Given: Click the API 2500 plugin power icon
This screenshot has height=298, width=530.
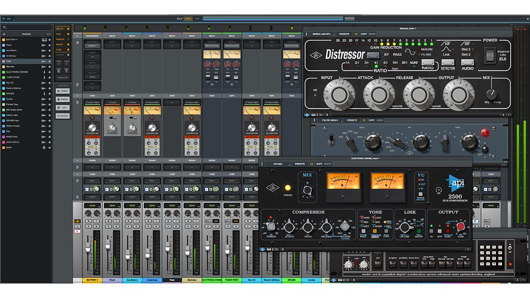Looking at the screenshot, I should click(311, 164).
